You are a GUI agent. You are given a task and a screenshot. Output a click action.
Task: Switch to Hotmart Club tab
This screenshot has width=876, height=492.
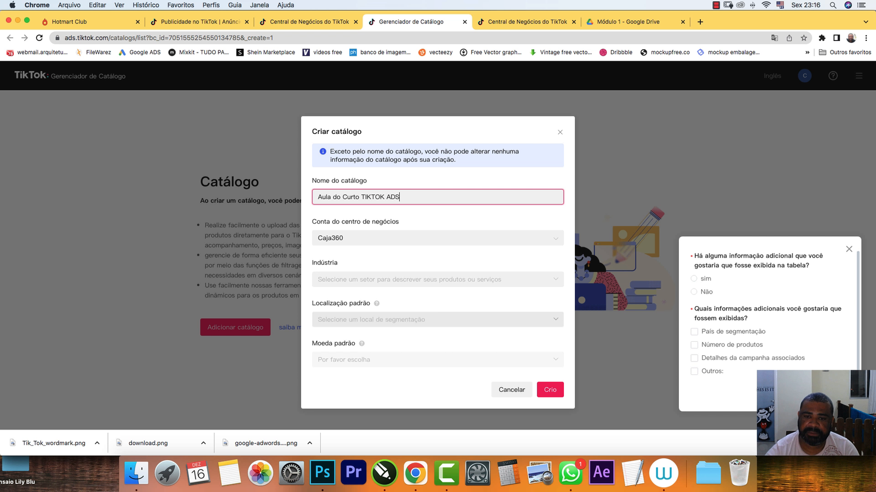[x=90, y=22]
